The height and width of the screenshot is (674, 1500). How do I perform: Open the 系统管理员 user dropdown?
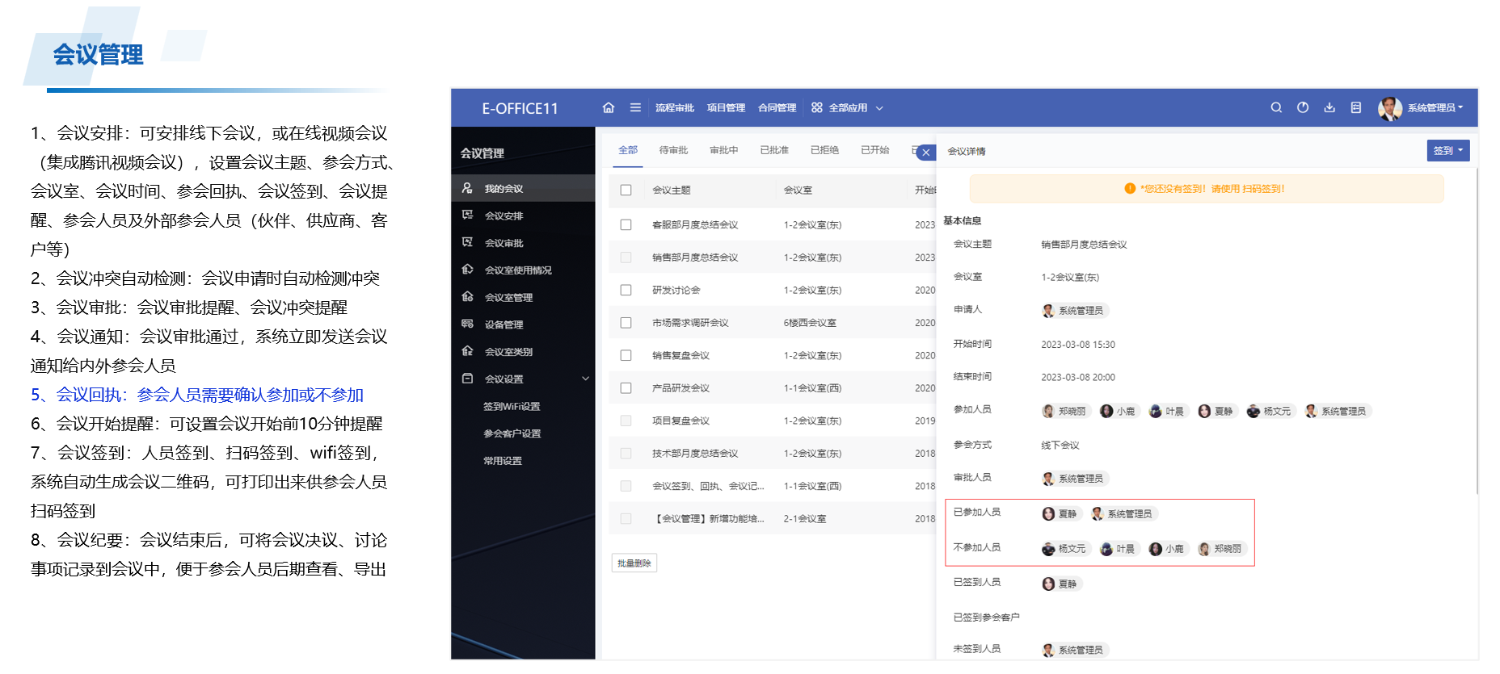pos(1435,107)
